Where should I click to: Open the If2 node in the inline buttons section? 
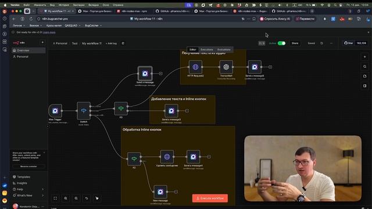[x=134, y=158]
